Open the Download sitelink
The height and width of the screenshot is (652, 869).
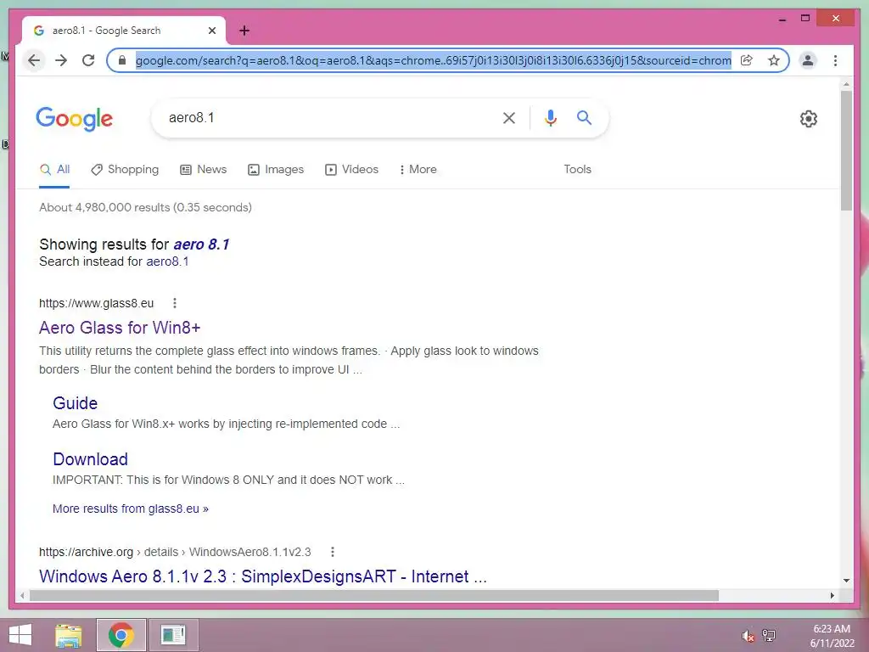(90, 459)
